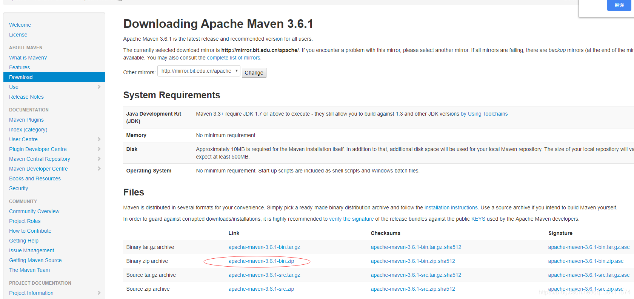Viewport: 634px width, 299px height.
Task: Open What is Maven? page
Action: (x=28, y=58)
